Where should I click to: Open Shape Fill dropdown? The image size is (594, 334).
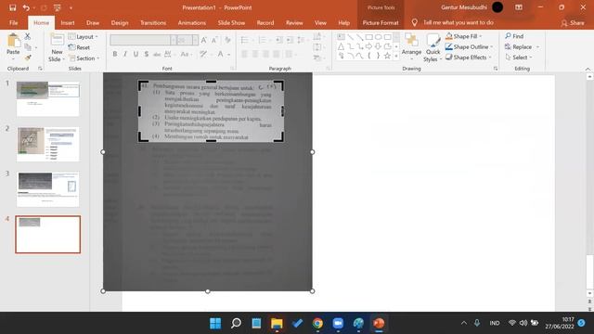[x=464, y=36]
